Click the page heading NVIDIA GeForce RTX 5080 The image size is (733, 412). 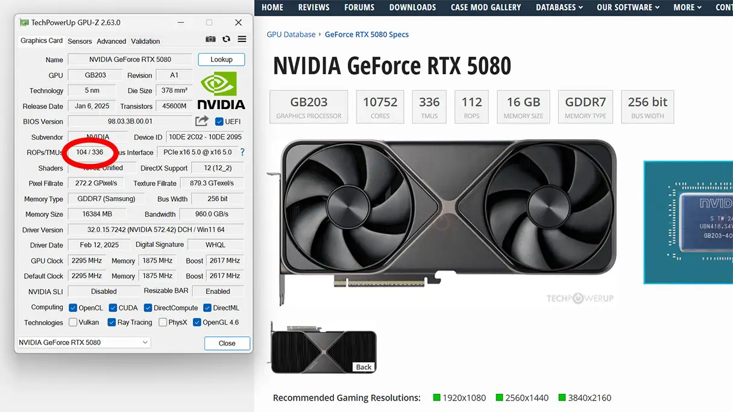pyautogui.click(x=392, y=66)
